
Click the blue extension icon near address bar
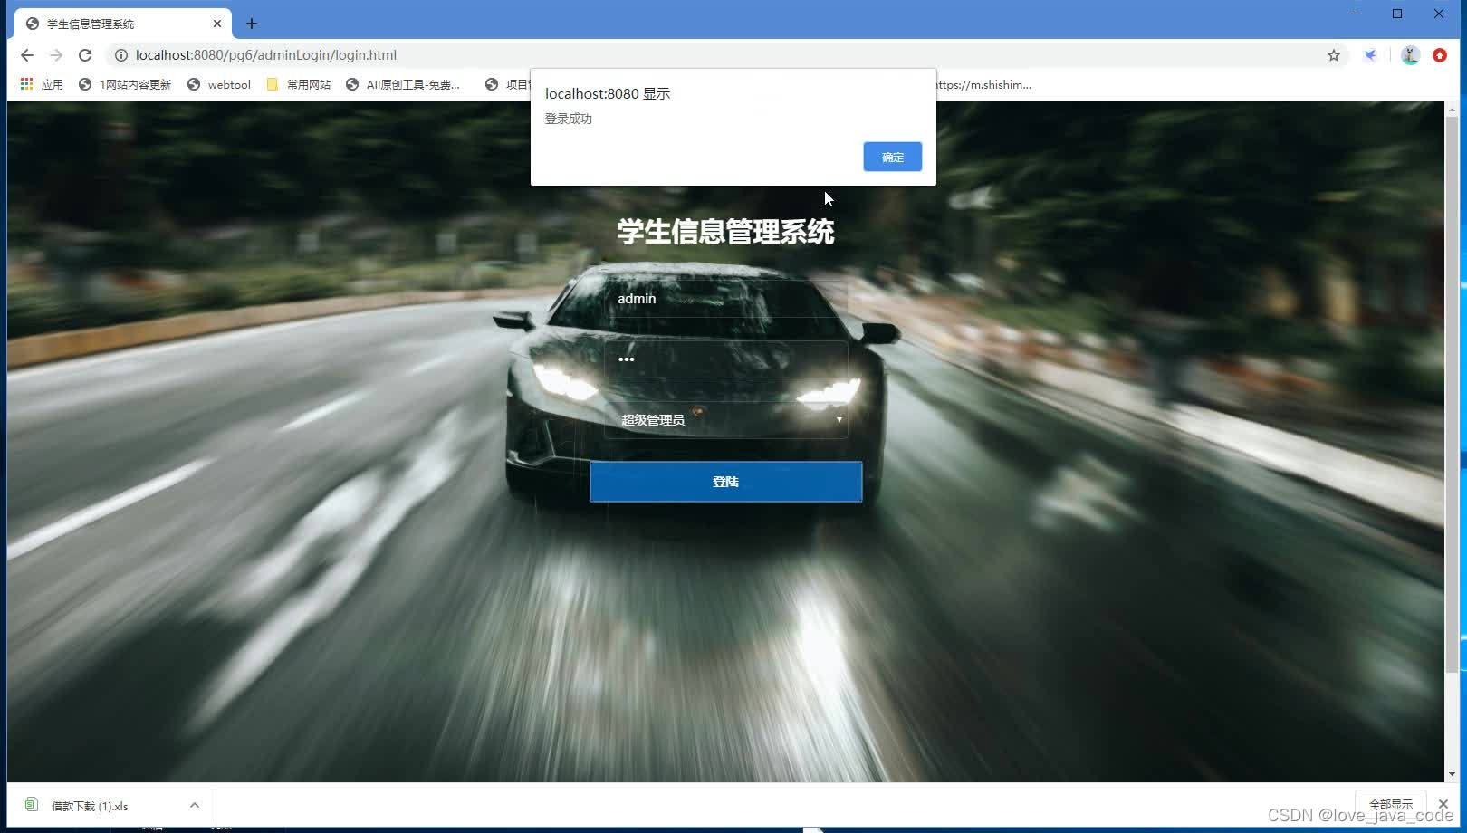pos(1369,55)
